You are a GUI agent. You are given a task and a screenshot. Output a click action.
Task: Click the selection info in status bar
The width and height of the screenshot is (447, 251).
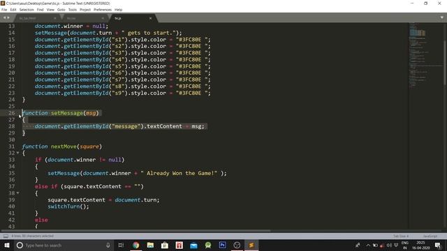[33, 236]
